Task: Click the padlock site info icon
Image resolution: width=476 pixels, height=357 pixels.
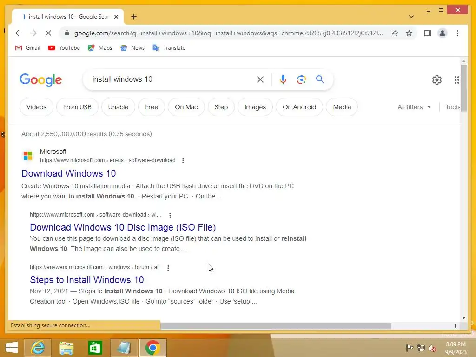Action: [x=67, y=33]
